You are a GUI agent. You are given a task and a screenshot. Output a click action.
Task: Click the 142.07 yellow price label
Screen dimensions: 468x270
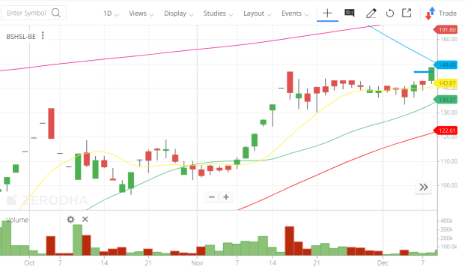pos(446,83)
